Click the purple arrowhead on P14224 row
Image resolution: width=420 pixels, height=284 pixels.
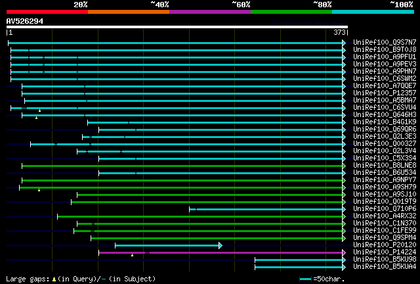pyautogui.click(x=344, y=252)
